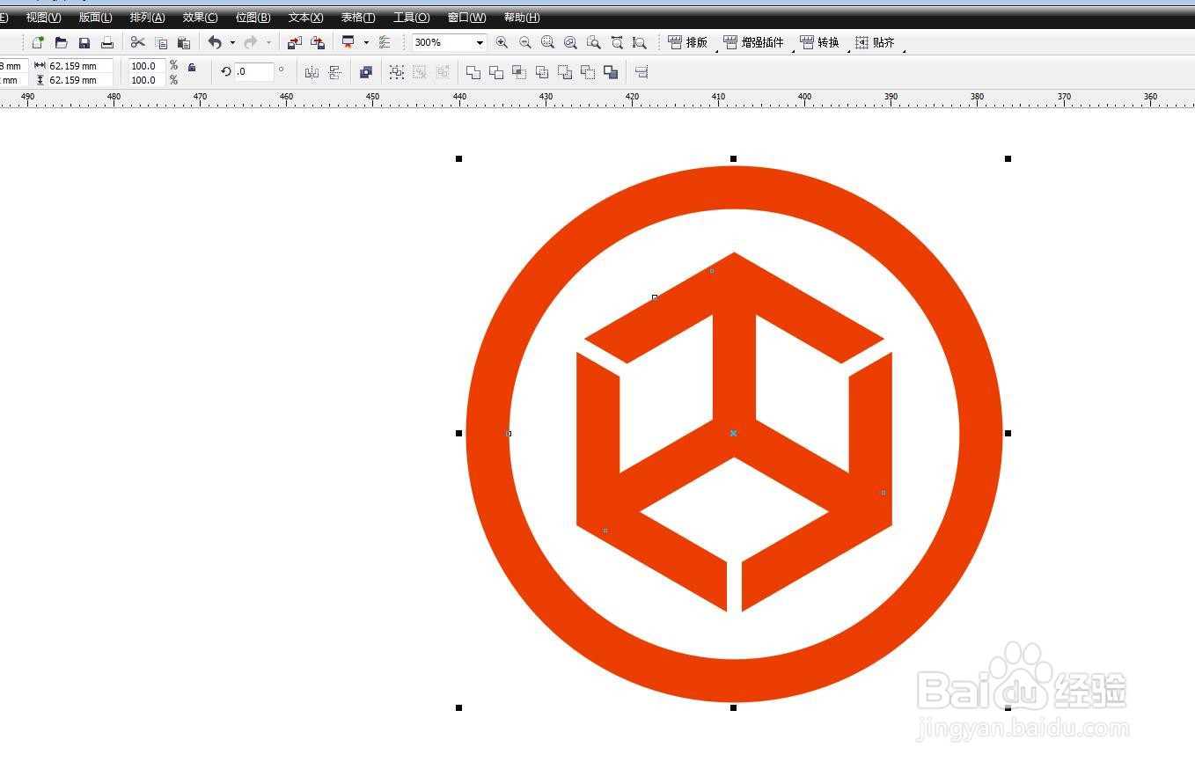
Task: Apply Front minus back shaping
Action: pyautogui.click(x=565, y=72)
